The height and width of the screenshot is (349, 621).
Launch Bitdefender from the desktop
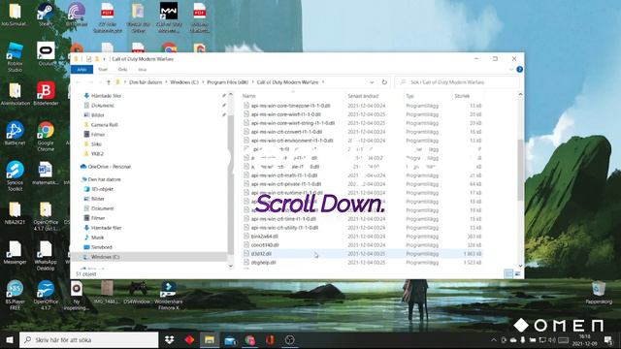46,94
